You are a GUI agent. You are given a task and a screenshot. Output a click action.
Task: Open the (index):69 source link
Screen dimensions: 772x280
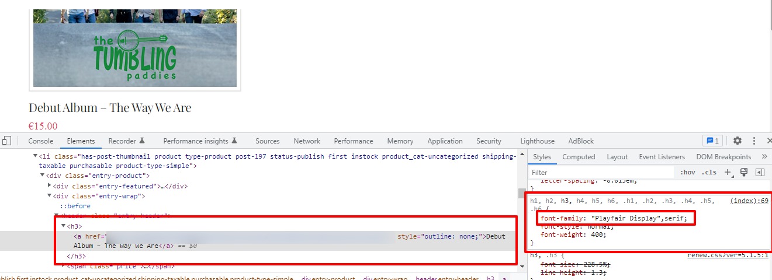(x=749, y=201)
